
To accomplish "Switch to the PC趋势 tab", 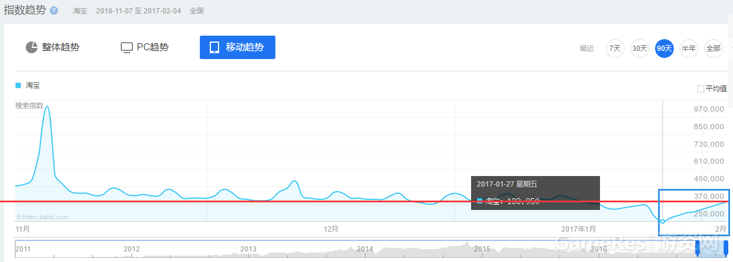I will (145, 47).
